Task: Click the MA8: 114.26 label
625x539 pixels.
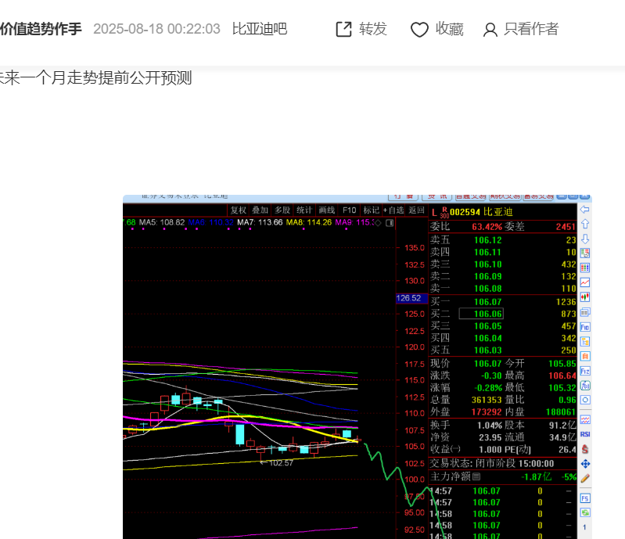Action: point(308,222)
